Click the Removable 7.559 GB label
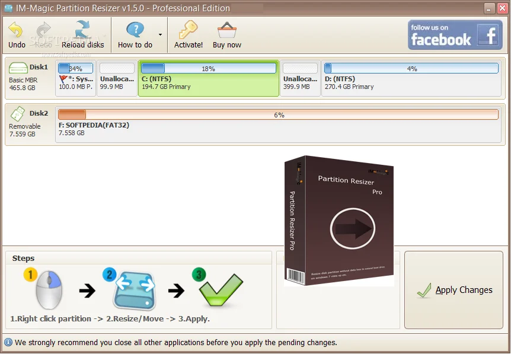 (25, 130)
